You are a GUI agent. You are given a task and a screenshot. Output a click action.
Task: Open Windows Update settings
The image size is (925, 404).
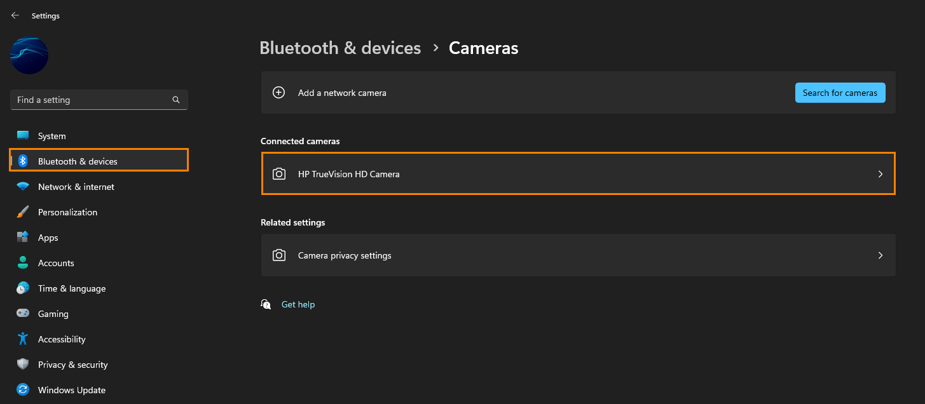tap(99, 390)
